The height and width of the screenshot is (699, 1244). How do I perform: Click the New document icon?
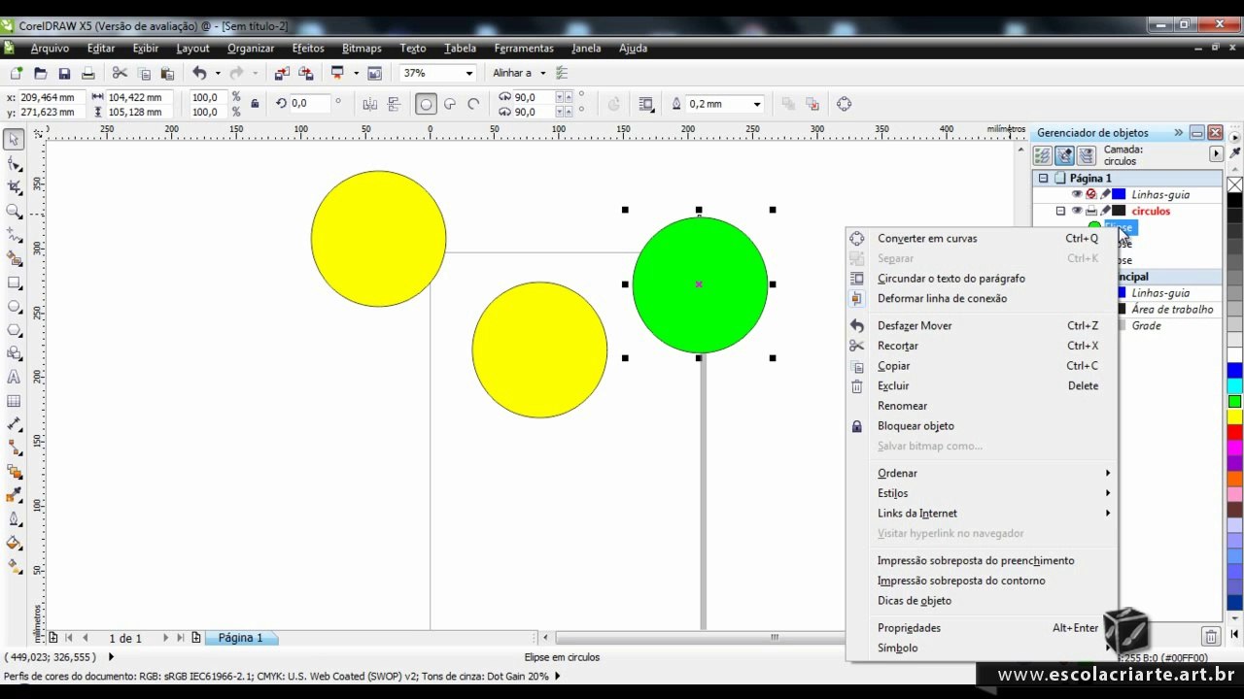pos(17,73)
